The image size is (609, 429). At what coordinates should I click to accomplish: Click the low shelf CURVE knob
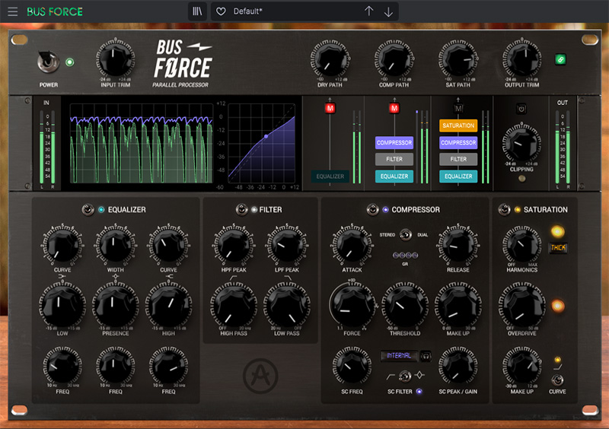click(62, 245)
